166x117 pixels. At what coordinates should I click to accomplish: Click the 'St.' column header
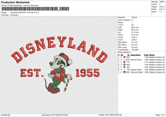129,55
